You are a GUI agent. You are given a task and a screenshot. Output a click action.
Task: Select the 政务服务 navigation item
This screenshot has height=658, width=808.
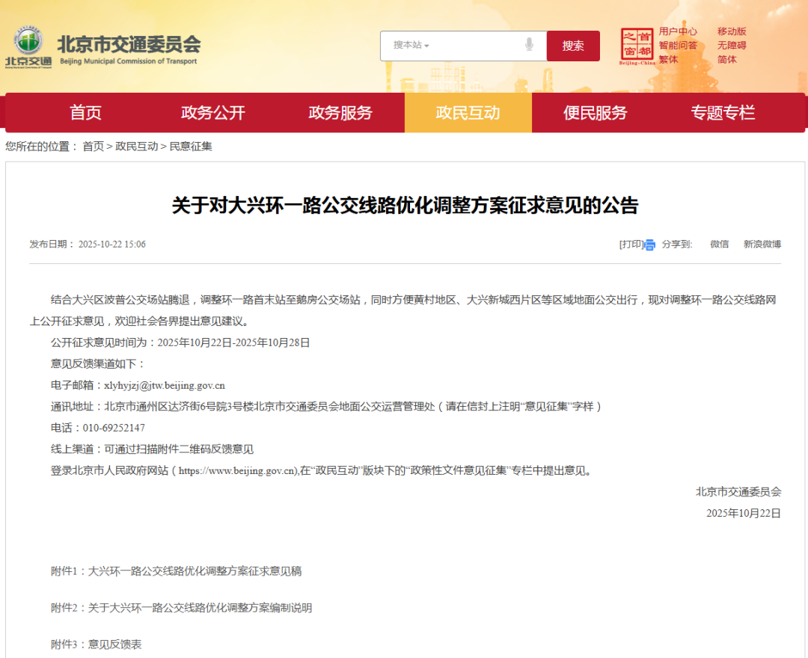pyautogui.click(x=340, y=113)
